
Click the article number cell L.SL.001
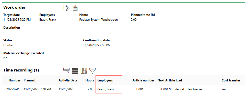138,89
